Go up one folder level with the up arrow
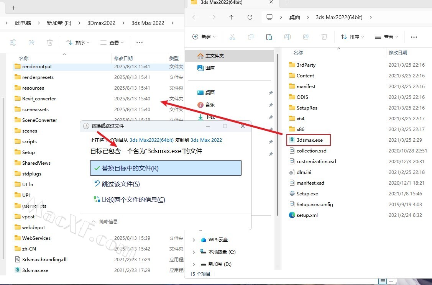 click(x=232, y=17)
